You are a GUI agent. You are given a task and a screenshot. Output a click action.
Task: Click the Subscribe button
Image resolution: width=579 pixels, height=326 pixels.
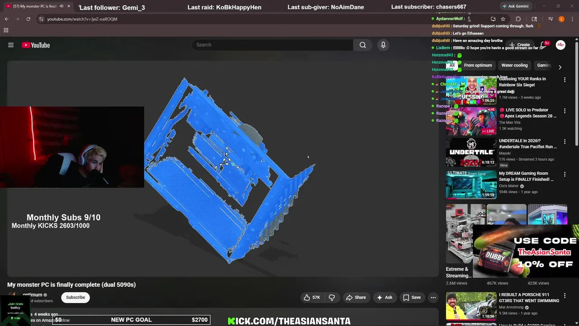pos(76,297)
